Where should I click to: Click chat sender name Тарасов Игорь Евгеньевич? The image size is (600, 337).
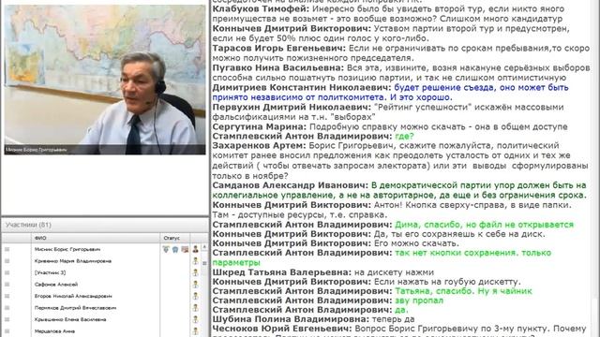[x=279, y=48]
